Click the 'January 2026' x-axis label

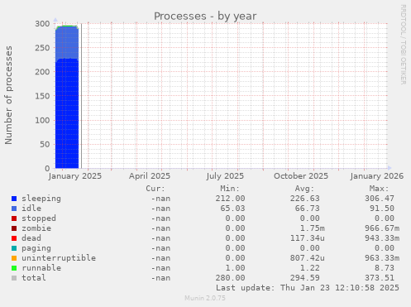[x=377, y=176]
